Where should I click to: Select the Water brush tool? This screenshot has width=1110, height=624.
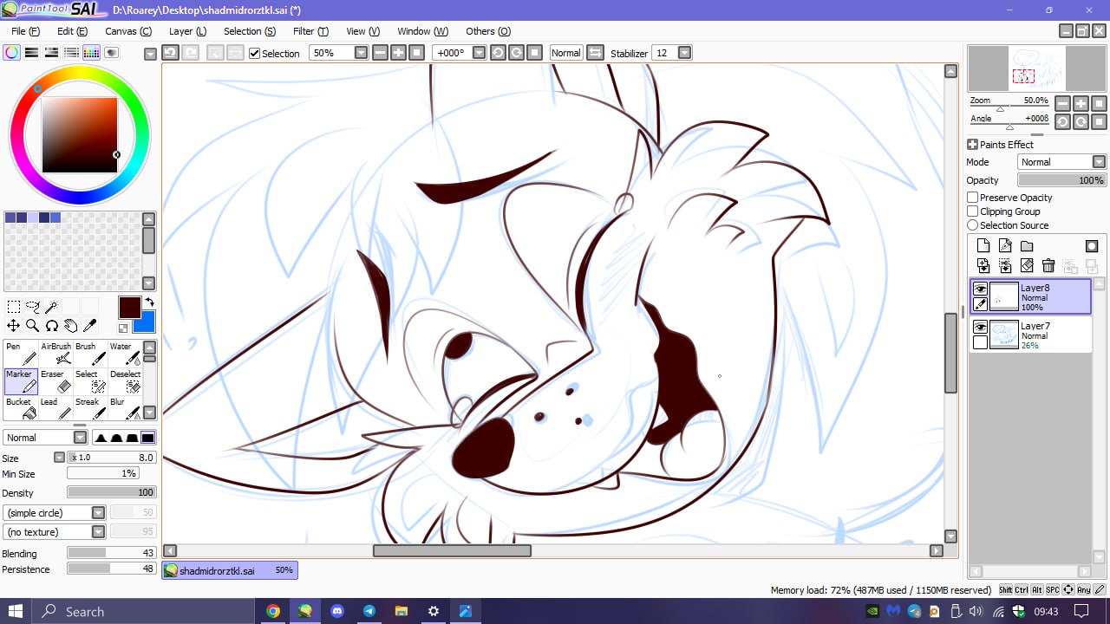point(127,353)
